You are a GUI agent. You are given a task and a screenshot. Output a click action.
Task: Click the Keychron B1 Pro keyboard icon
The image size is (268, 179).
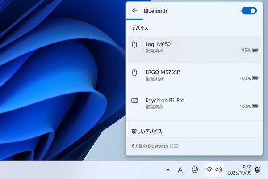coord(134,101)
